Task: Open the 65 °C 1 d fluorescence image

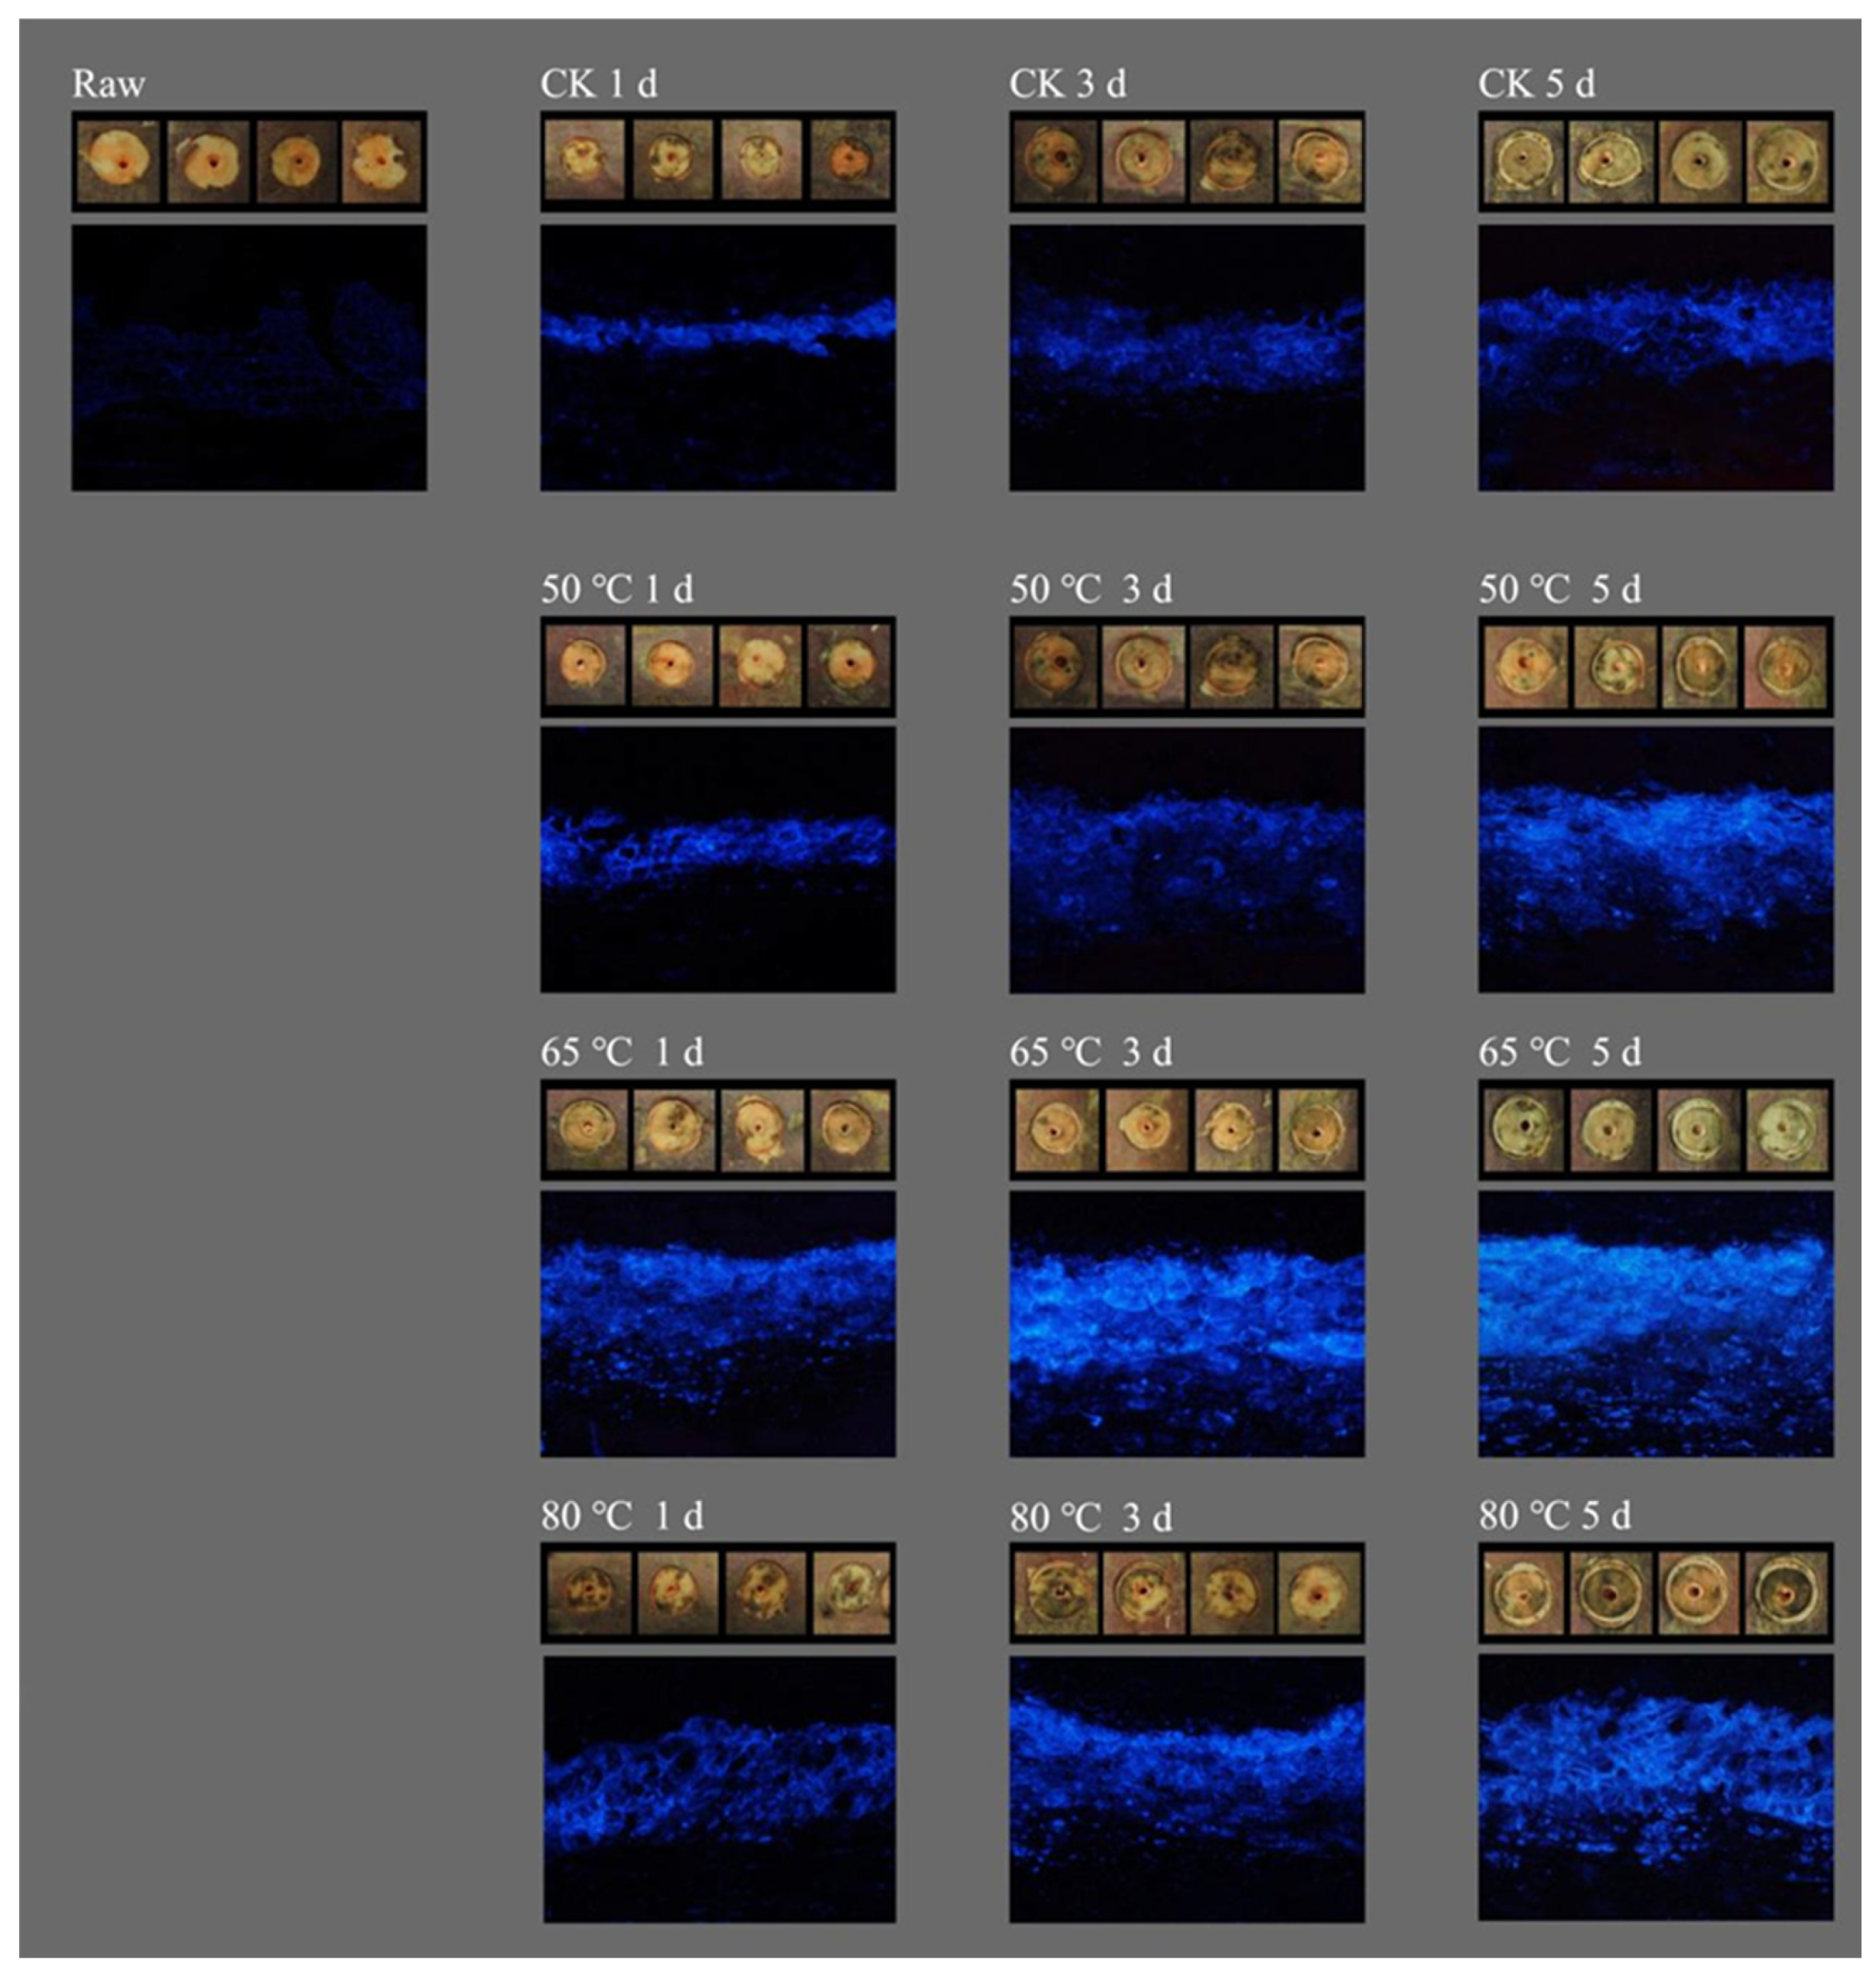Action: click(x=718, y=1323)
